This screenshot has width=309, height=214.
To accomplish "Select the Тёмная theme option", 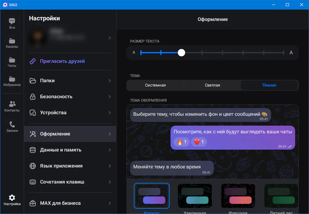I will click(269, 85).
